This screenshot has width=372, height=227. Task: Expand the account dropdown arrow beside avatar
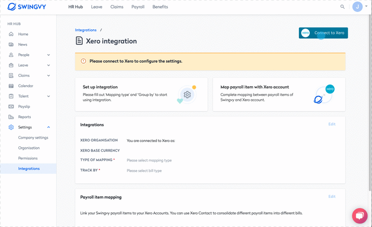point(366,6)
